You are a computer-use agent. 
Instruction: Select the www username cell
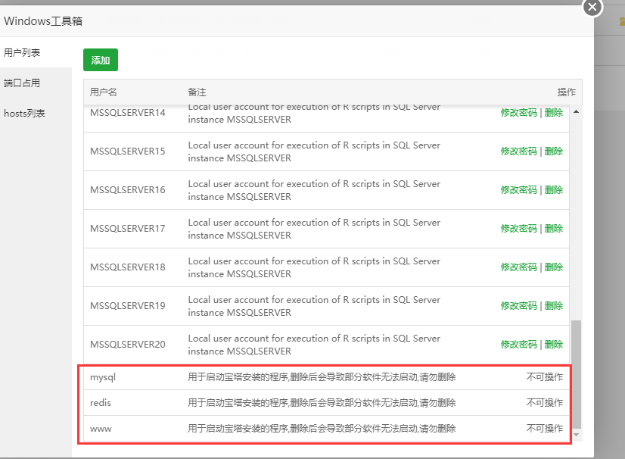tap(101, 429)
